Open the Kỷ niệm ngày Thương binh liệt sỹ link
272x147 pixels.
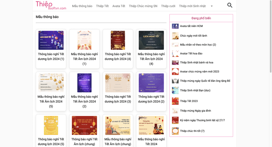coord(202,120)
